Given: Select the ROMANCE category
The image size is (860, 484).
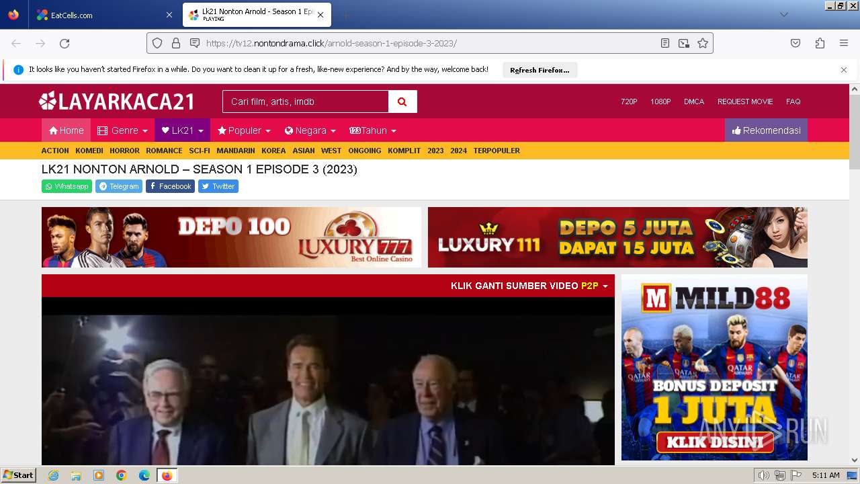Looking at the screenshot, I should (164, 151).
